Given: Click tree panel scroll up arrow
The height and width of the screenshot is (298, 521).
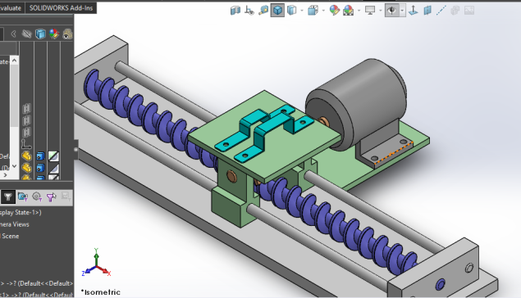Looking at the screenshot, I should (x=14, y=61).
